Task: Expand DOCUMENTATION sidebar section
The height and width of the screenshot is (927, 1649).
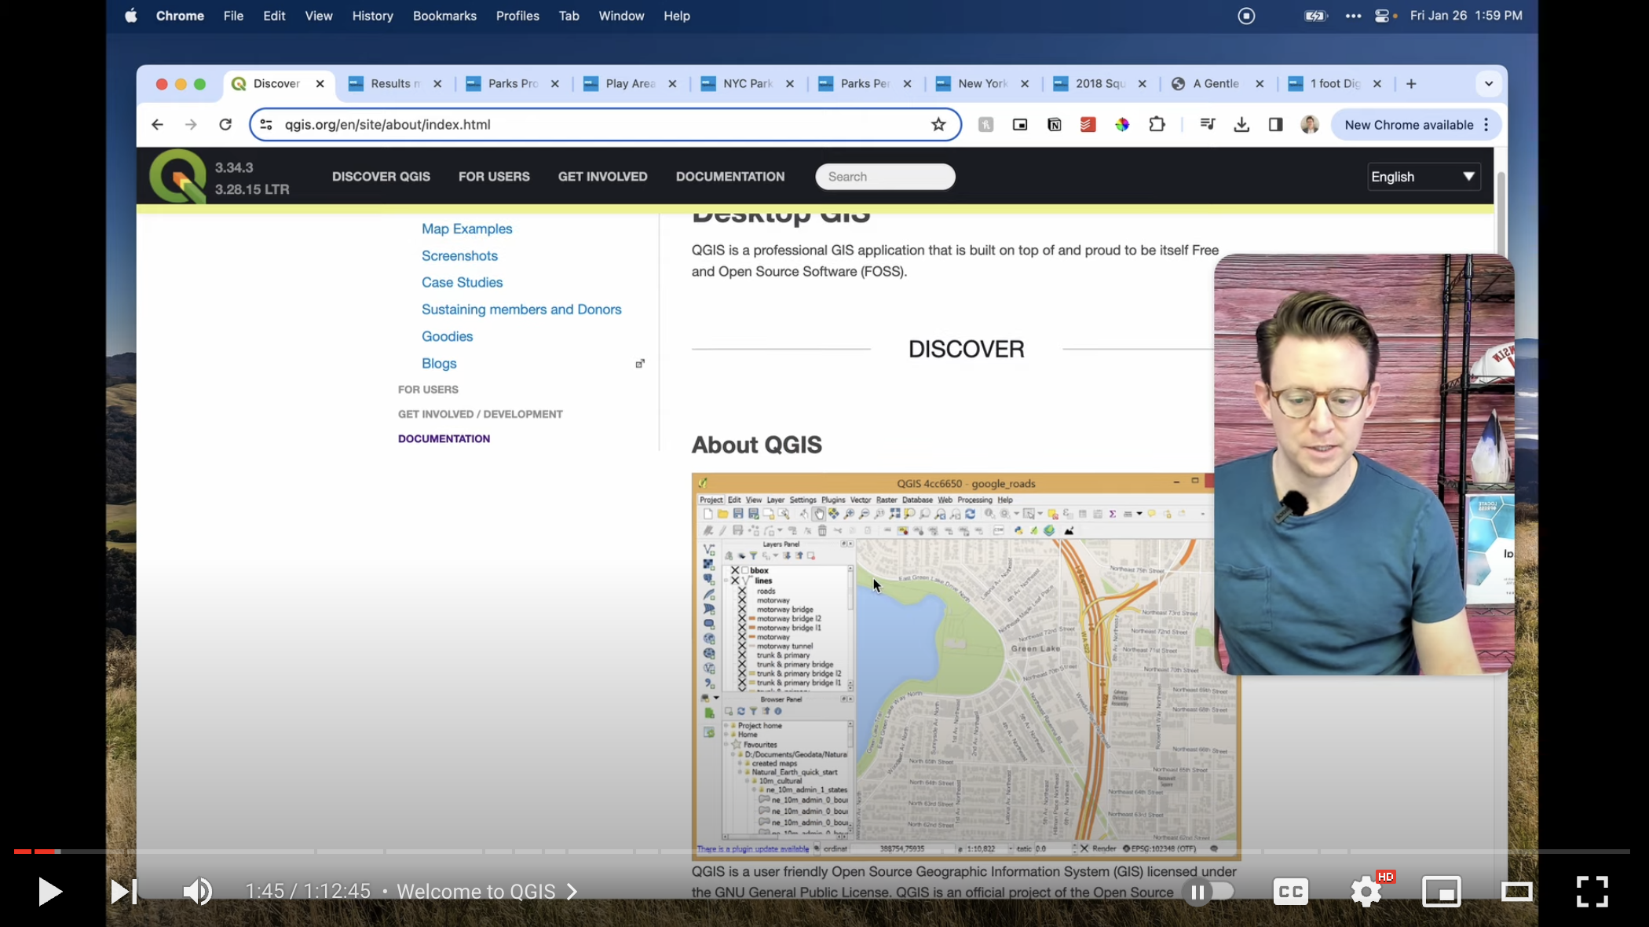Action: (444, 439)
